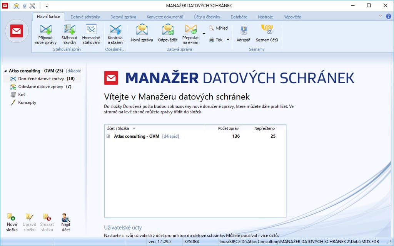Collapse the ribbon with the caret
Image resolution: width=394 pixels, height=246 pixels.
pyautogui.click(x=381, y=16)
